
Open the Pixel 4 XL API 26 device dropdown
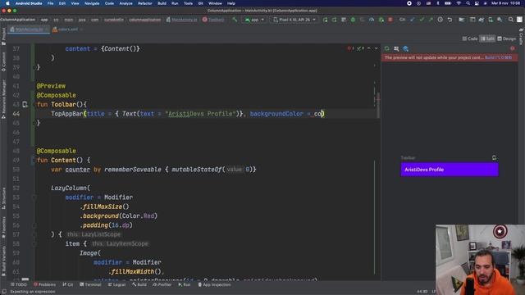(294, 20)
